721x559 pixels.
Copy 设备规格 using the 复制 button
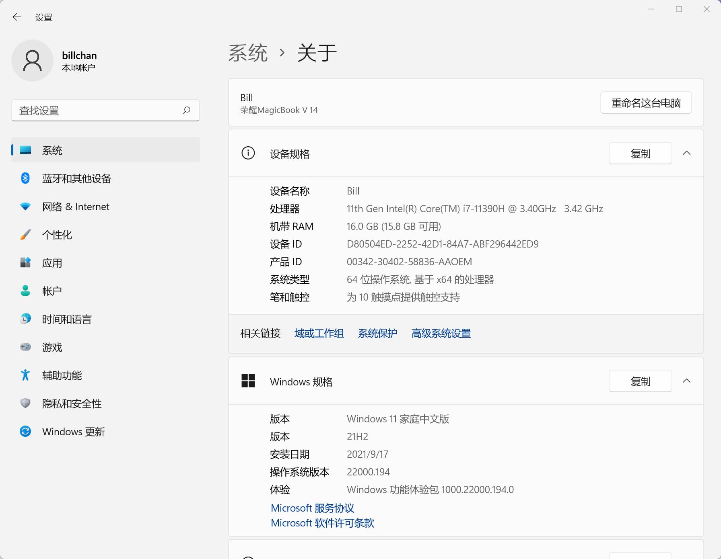(640, 153)
